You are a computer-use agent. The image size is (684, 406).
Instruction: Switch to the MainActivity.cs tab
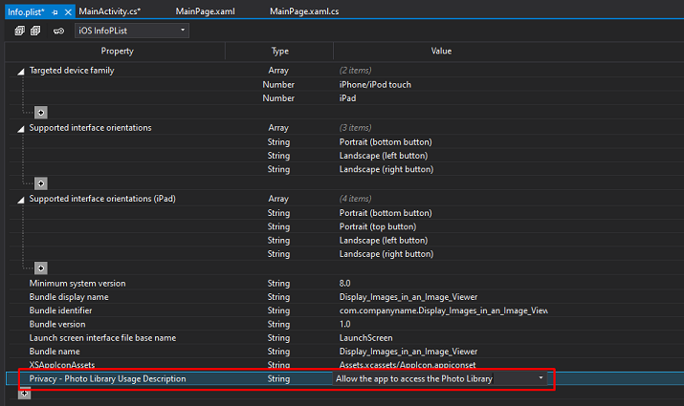[x=110, y=11]
